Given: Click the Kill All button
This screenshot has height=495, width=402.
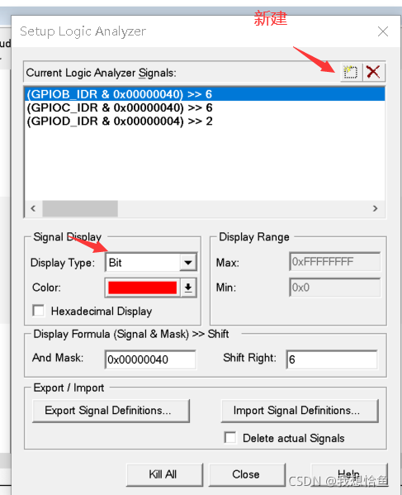Looking at the screenshot, I should point(164,474).
